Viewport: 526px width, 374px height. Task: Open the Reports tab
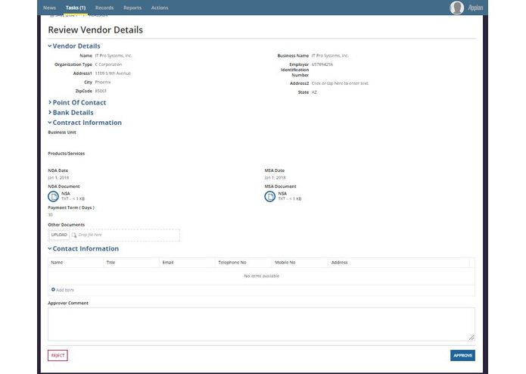(132, 8)
